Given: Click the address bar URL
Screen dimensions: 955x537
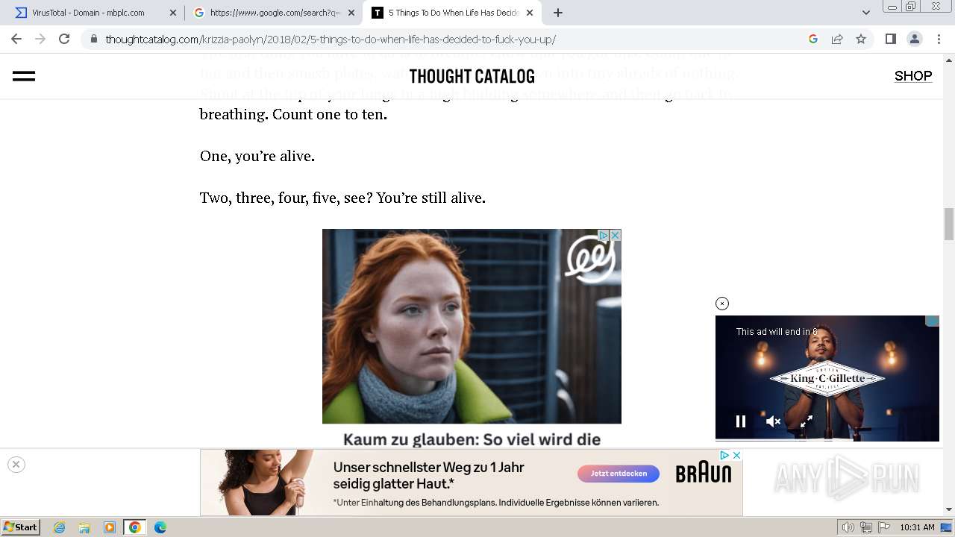Looking at the screenshot, I should 331,40.
